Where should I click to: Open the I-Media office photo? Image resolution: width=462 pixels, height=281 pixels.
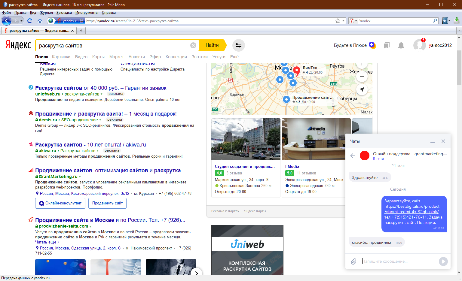pyautogui.click(x=316, y=139)
